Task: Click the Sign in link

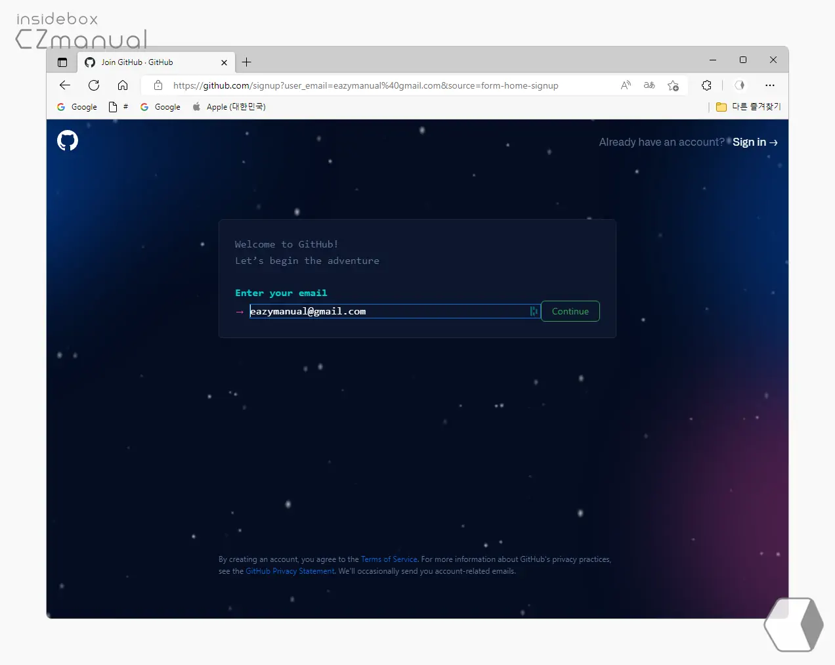Action: tap(755, 142)
